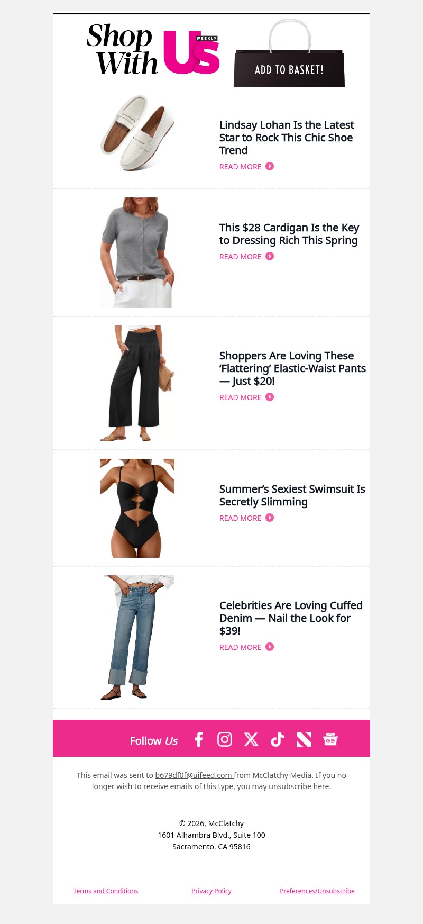Open the Privacy Policy link
Screen dimensions: 423x924
212,891
